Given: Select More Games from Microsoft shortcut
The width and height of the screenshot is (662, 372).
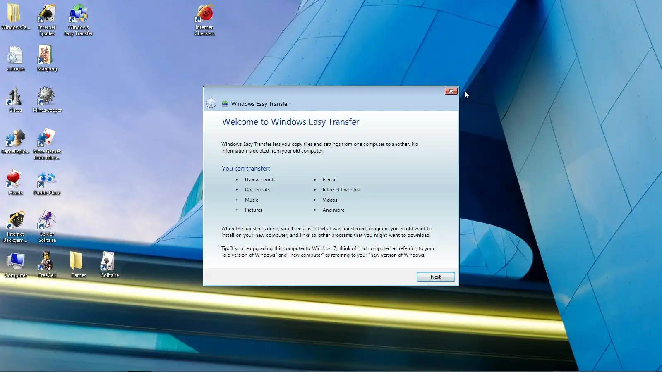Looking at the screenshot, I should coord(47,144).
